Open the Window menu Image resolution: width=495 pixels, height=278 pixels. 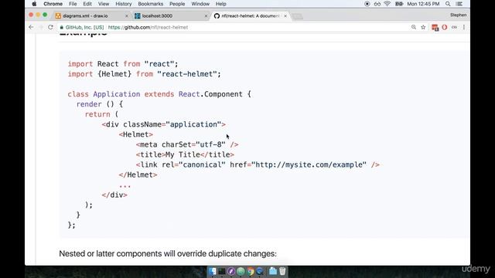coord(200,4)
